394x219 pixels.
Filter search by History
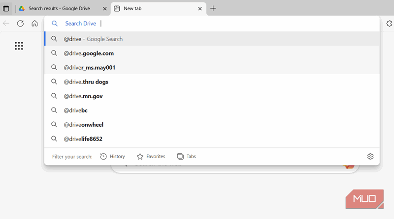tap(113, 156)
